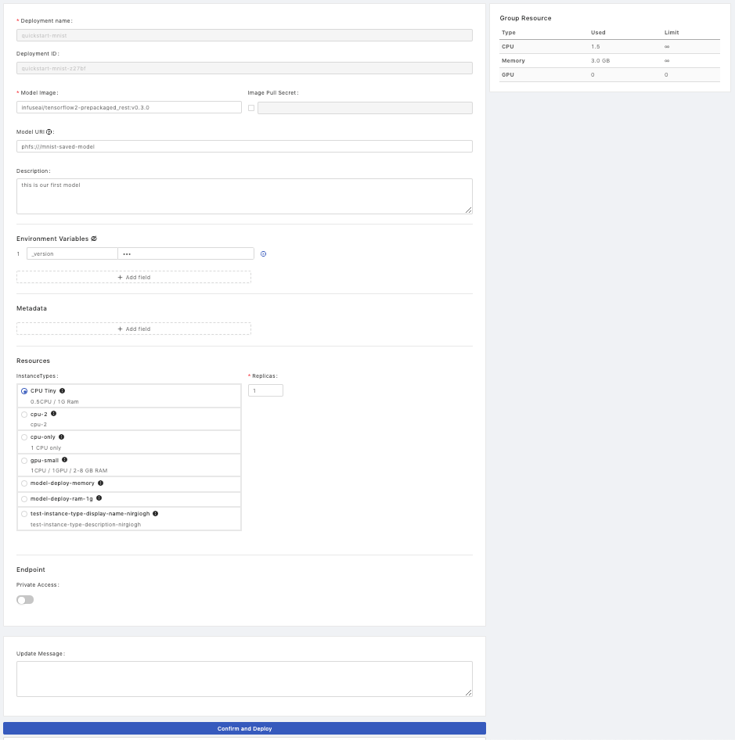Select test-instance-type-display-name-nirgiogh radio option
This screenshot has width=735, height=740.
(24, 514)
